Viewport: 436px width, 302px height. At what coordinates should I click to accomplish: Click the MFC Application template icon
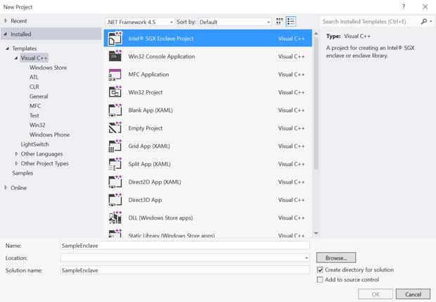coord(115,75)
